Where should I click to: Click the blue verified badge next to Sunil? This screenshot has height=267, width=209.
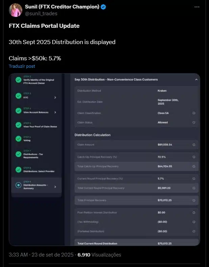[103, 7]
